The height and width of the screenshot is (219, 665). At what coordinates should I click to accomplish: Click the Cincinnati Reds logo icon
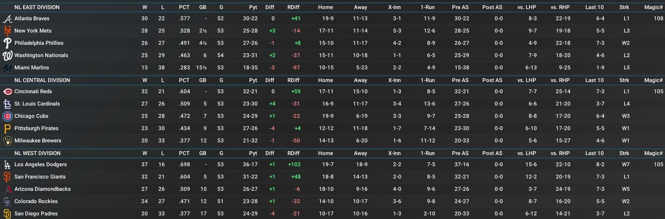click(7, 91)
